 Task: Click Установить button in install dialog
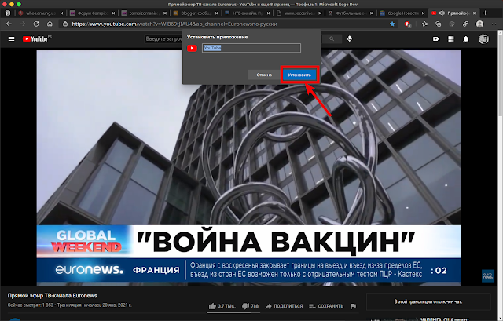(299, 75)
